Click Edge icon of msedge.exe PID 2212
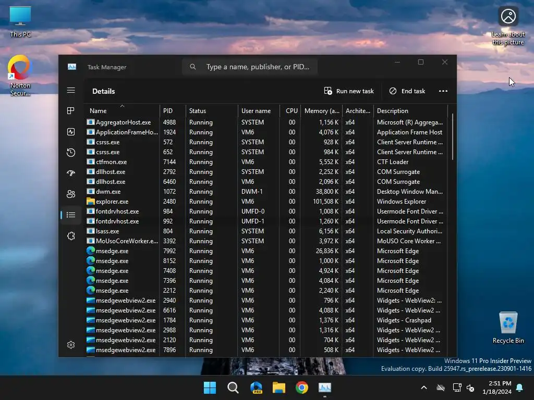This screenshot has width=534, height=400. [91, 291]
